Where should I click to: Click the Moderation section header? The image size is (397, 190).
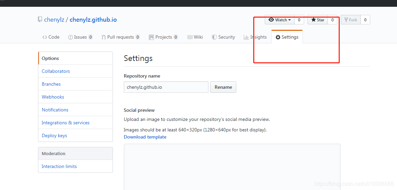[x=76, y=153]
